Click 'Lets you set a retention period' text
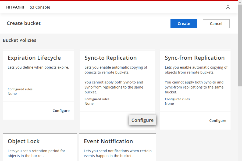This screenshot has height=161, width=242. click(36, 151)
